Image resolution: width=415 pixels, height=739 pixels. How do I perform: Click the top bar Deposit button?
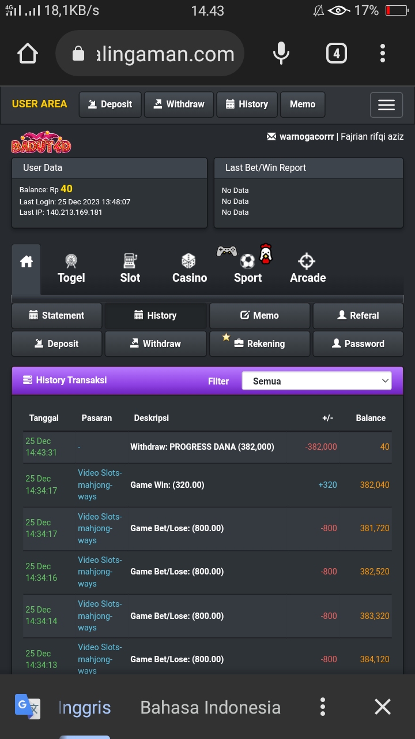click(110, 104)
